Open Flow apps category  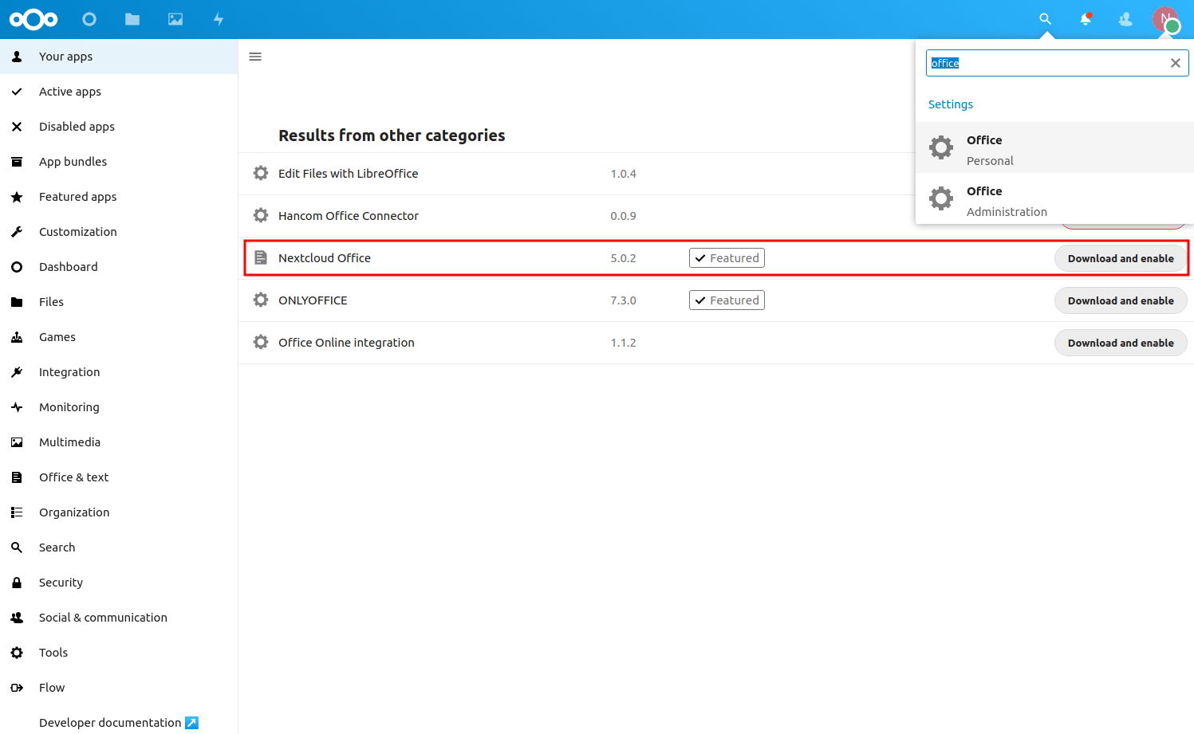pyautogui.click(x=119, y=688)
